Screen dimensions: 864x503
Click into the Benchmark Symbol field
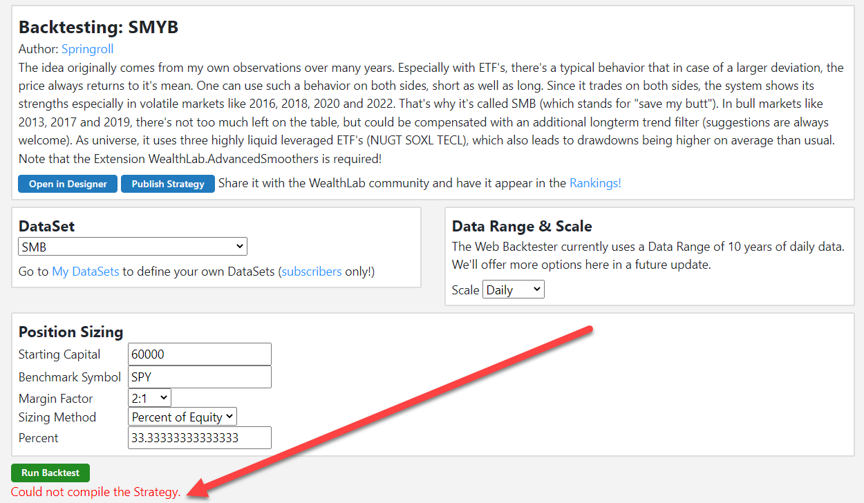click(200, 377)
